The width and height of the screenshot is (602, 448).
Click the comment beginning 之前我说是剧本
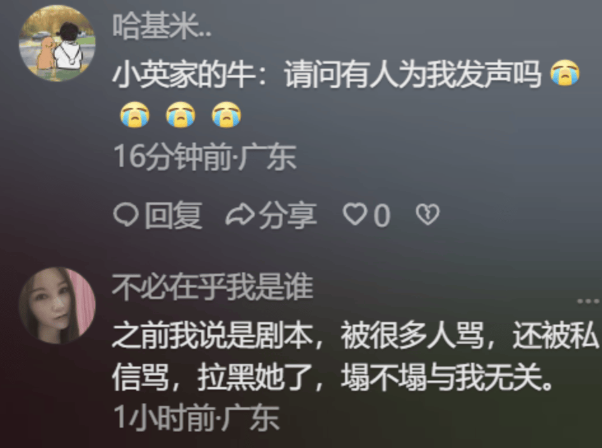[356, 356]
